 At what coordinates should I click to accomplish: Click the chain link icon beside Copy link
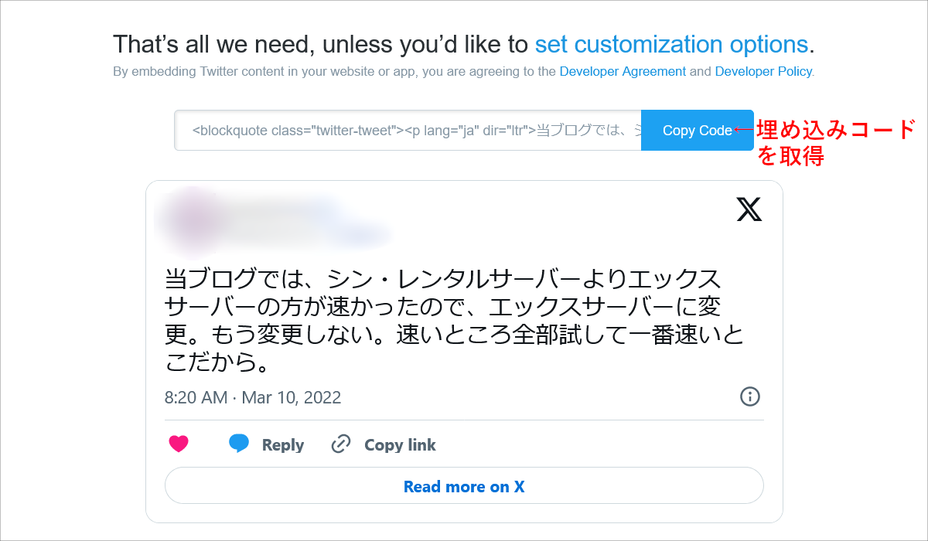339,444
